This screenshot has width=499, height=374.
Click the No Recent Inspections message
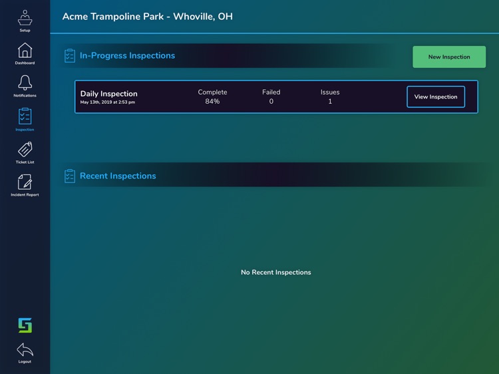click(276, 272)
